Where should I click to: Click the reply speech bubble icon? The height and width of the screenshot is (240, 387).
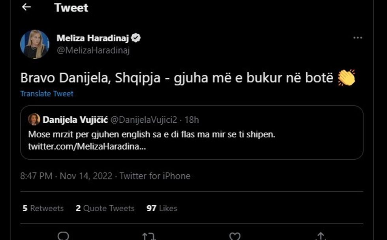tap(63, 235)
